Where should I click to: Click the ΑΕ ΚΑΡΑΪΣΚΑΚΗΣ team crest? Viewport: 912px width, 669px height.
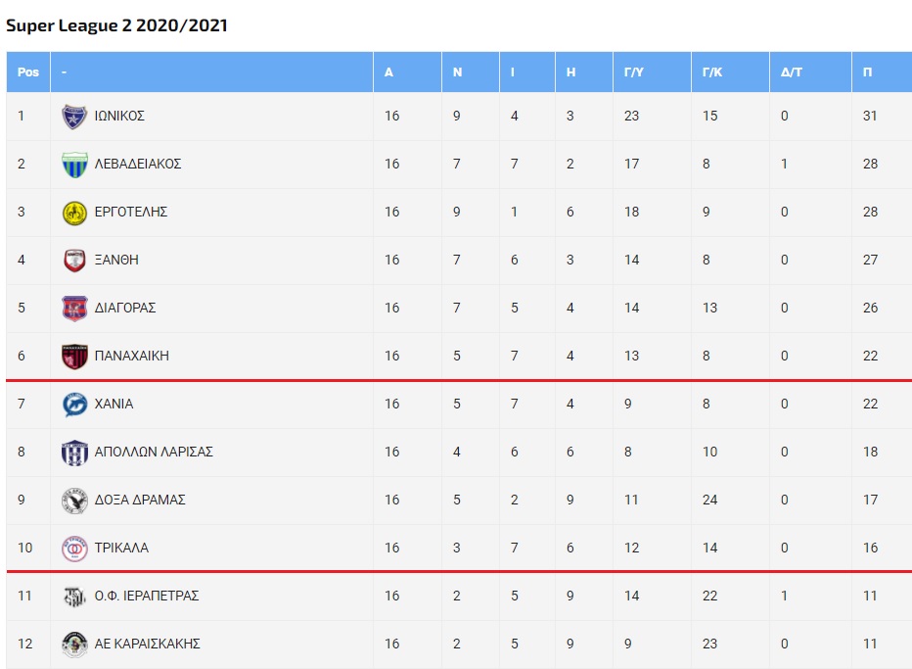click(74, 645)
